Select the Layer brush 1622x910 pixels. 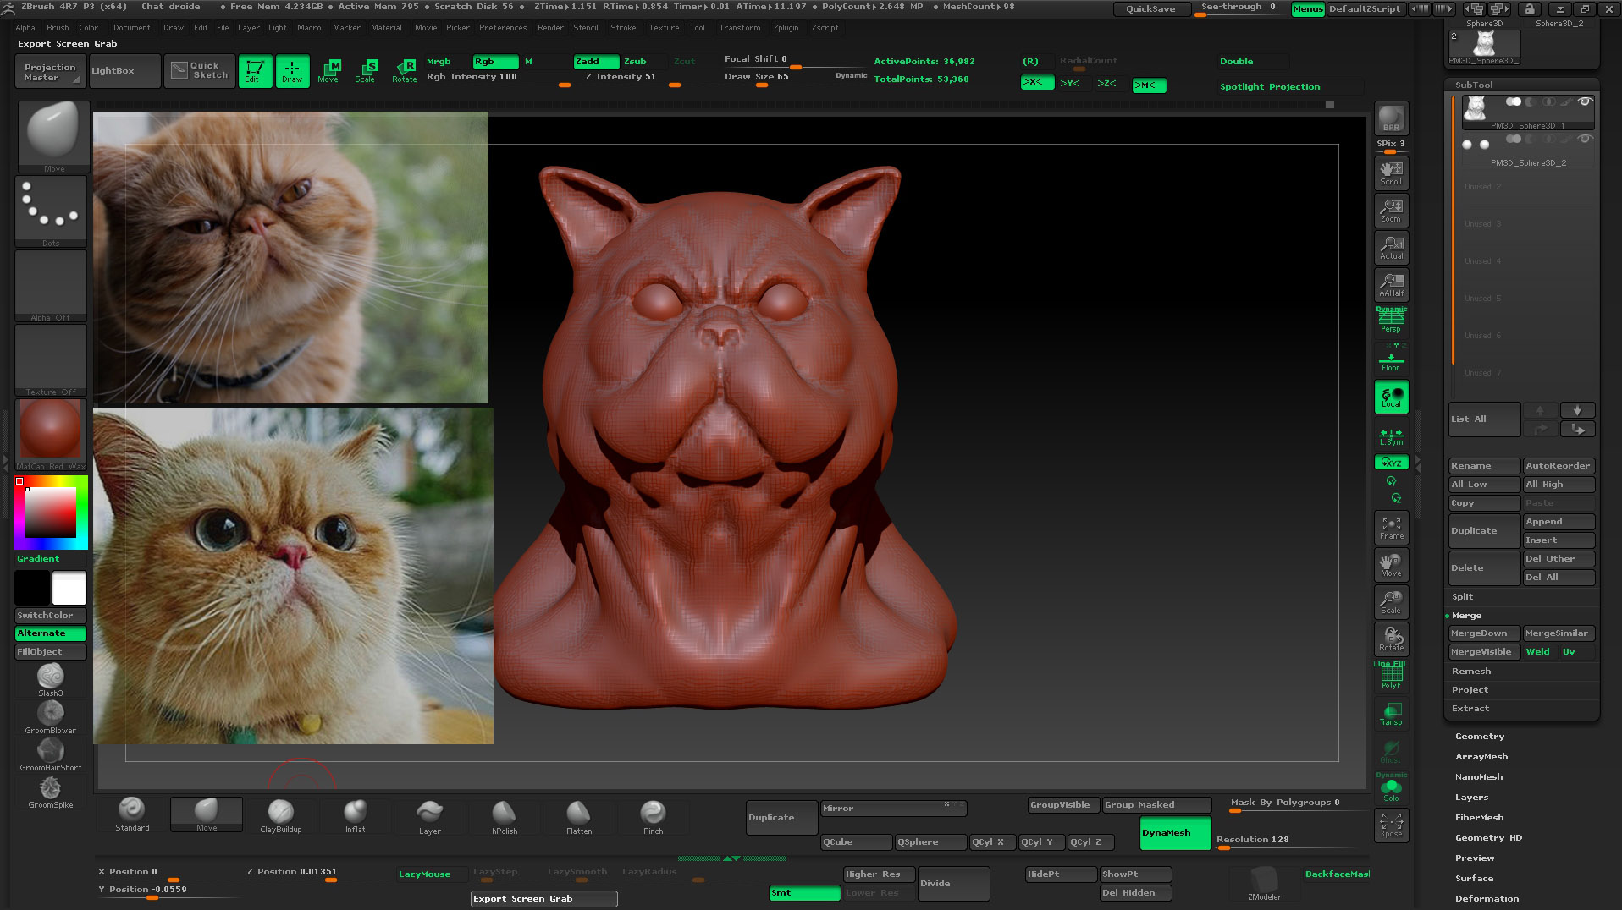430,814
